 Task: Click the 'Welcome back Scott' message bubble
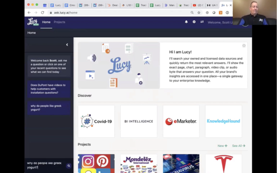coord(49,66)
